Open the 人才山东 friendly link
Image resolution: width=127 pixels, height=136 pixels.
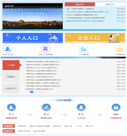click(x=79, y=126)
